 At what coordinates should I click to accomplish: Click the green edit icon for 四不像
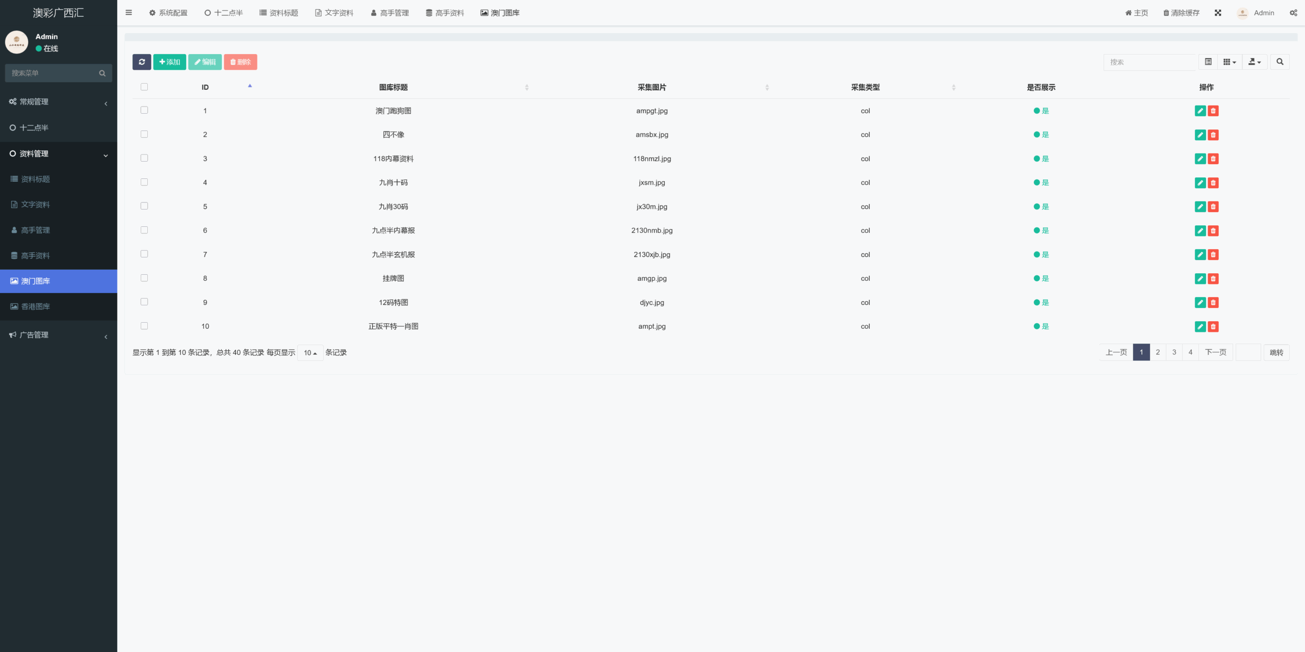tap(1200, 135)
